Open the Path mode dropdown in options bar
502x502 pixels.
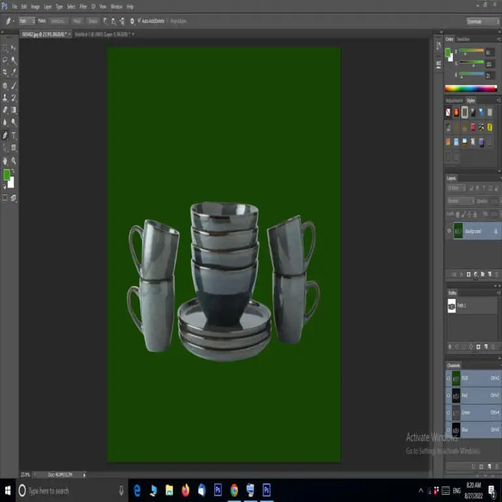coord(27,21)
